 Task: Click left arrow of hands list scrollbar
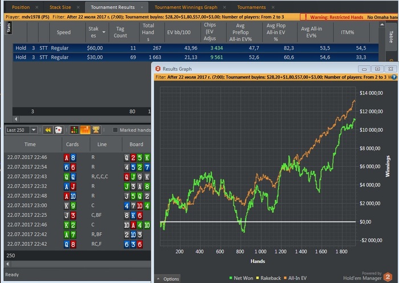click(7, 264)
